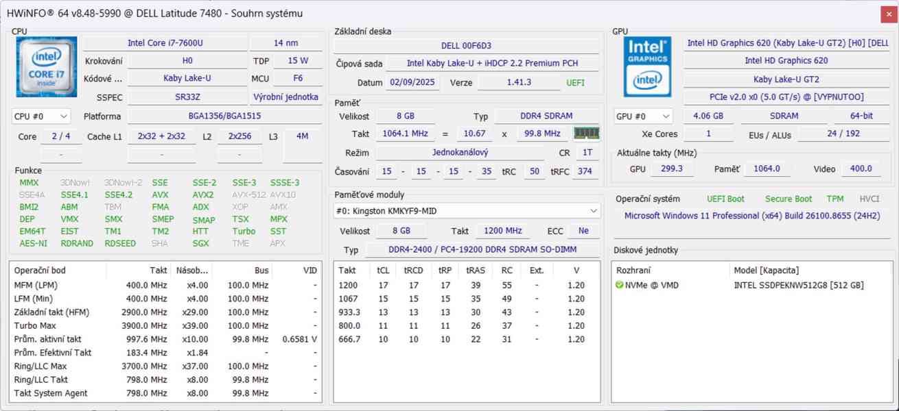This screenshot has height=411, width=899.
Task: Click the UEFI label by BIOS version
Action: click(x=575, y=82)
